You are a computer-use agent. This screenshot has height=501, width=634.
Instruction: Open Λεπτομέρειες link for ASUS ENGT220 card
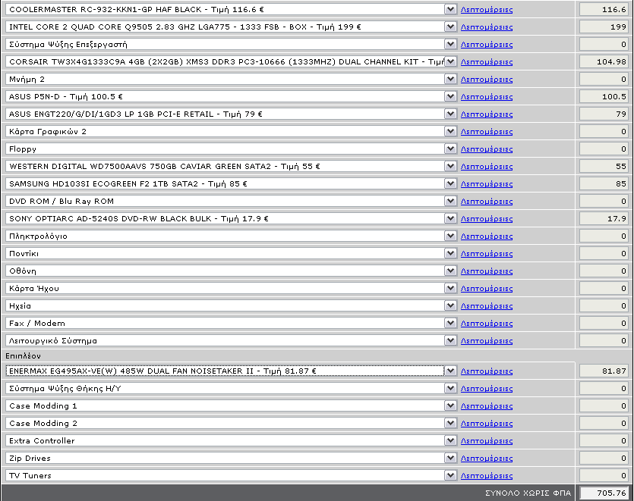point(487,114)
